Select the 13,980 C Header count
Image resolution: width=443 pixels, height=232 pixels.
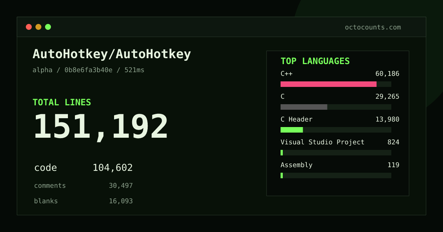(x=387, y=119)
